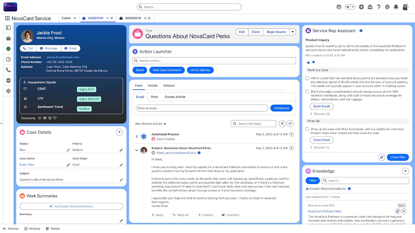The height and width of the screenshot is (233, 415).
Task: Click the Search this feed field
Action: [253, 124]
